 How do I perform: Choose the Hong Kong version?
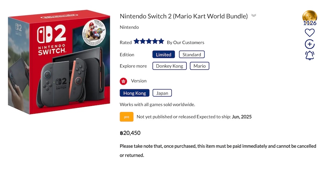(134, 93)
